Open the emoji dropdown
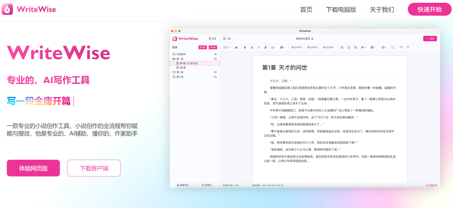The width and height of the screenshot is (453, 208). [x=384, y=47]
